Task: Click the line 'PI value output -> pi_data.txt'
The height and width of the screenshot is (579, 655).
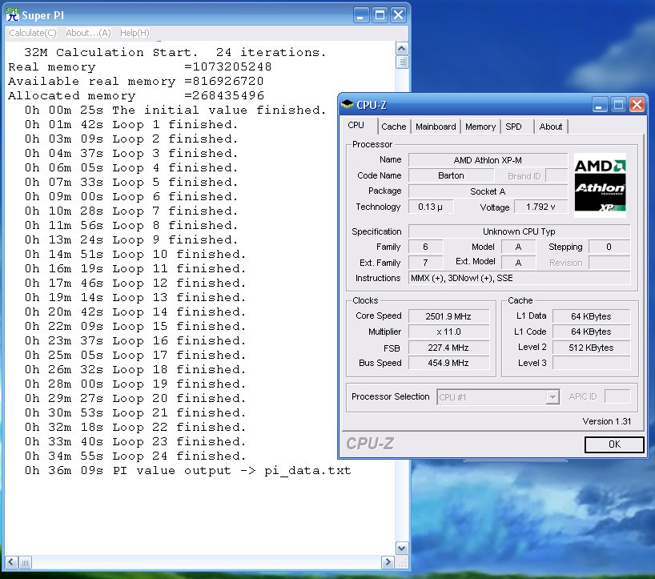Action: pos(188,470)
